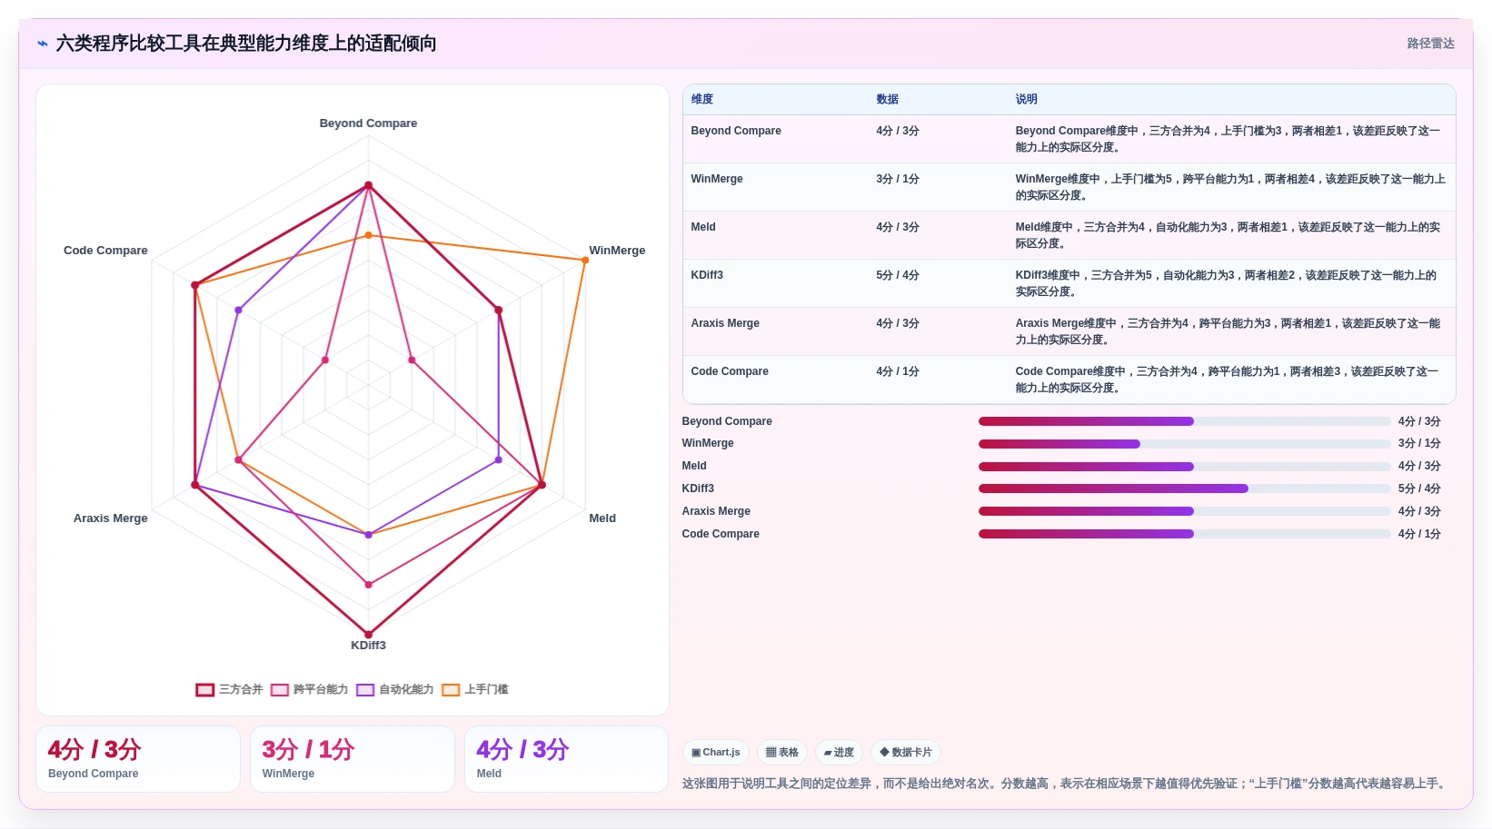Click the Beyond Compare axis label on radar
Image resolution: width=1492 pixels, height=829 pixels.
(x=368, y=123)
